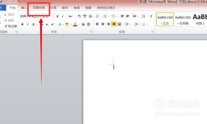This screenshot has height=124, width=207.
Task: Open the Font dialog launcher
Action: tap(91, 32)
